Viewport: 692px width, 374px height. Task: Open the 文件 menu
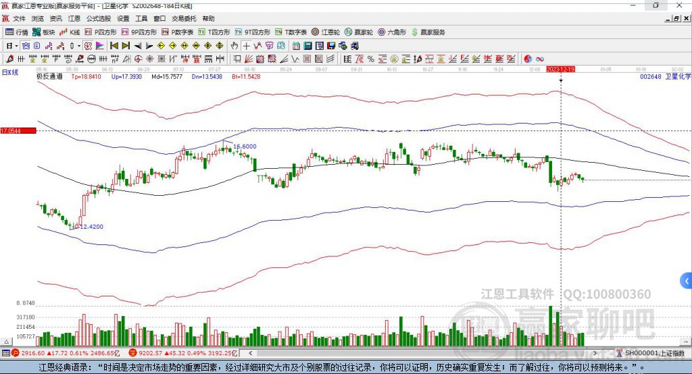click(19, 18)
